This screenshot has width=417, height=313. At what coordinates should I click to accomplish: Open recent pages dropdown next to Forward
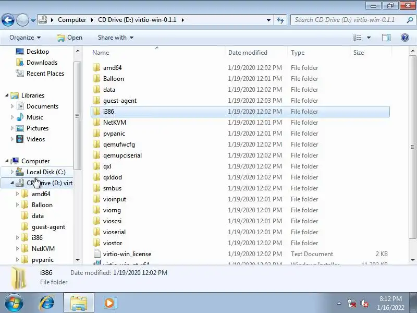point(33,20)
